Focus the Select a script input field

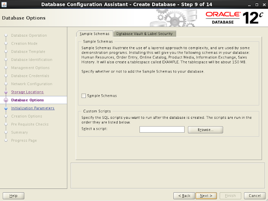[x=162, y=129]
